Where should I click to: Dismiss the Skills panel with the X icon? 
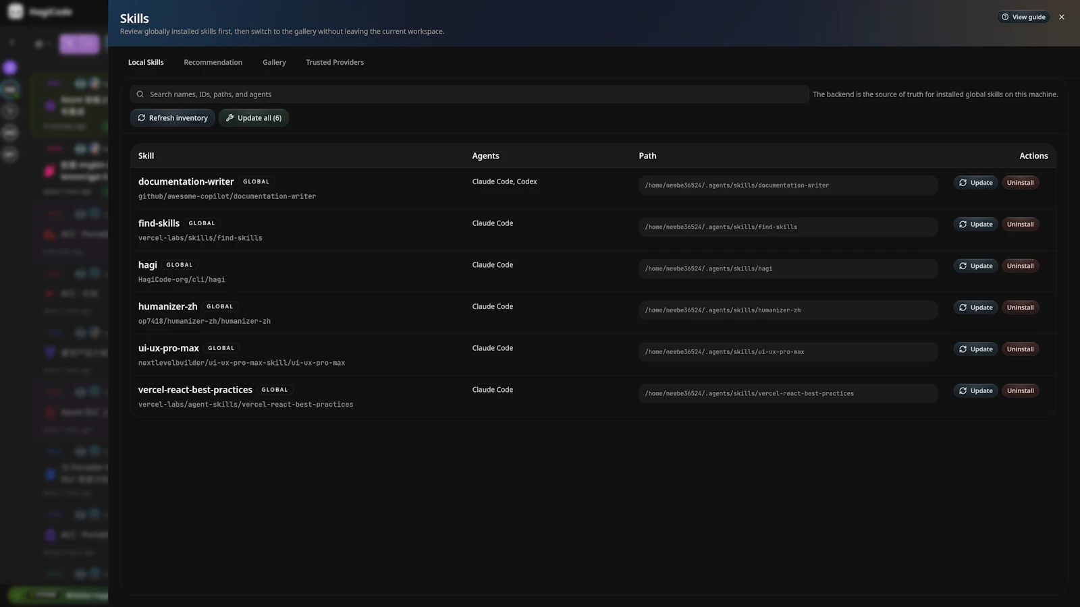1061,17
